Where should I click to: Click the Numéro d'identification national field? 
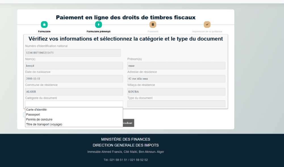click(x=73, y=53)
